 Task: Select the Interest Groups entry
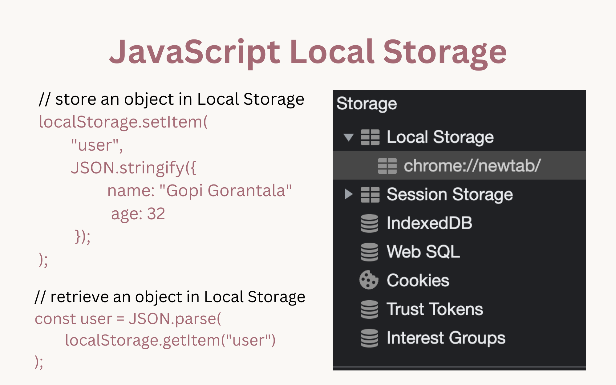click(446, 338)
